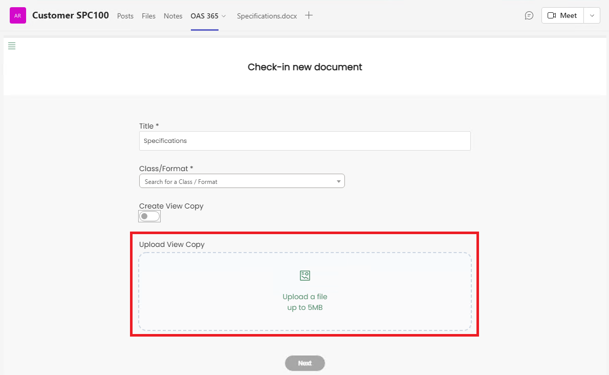Click the AR team avatar icon
Screen dimensions: 609x375
pyautogui.click(x=18, y=15)
